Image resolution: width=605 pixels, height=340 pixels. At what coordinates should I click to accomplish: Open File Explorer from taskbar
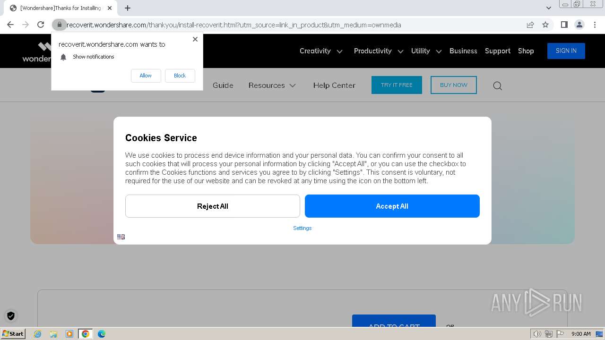(x=53, y=334)
